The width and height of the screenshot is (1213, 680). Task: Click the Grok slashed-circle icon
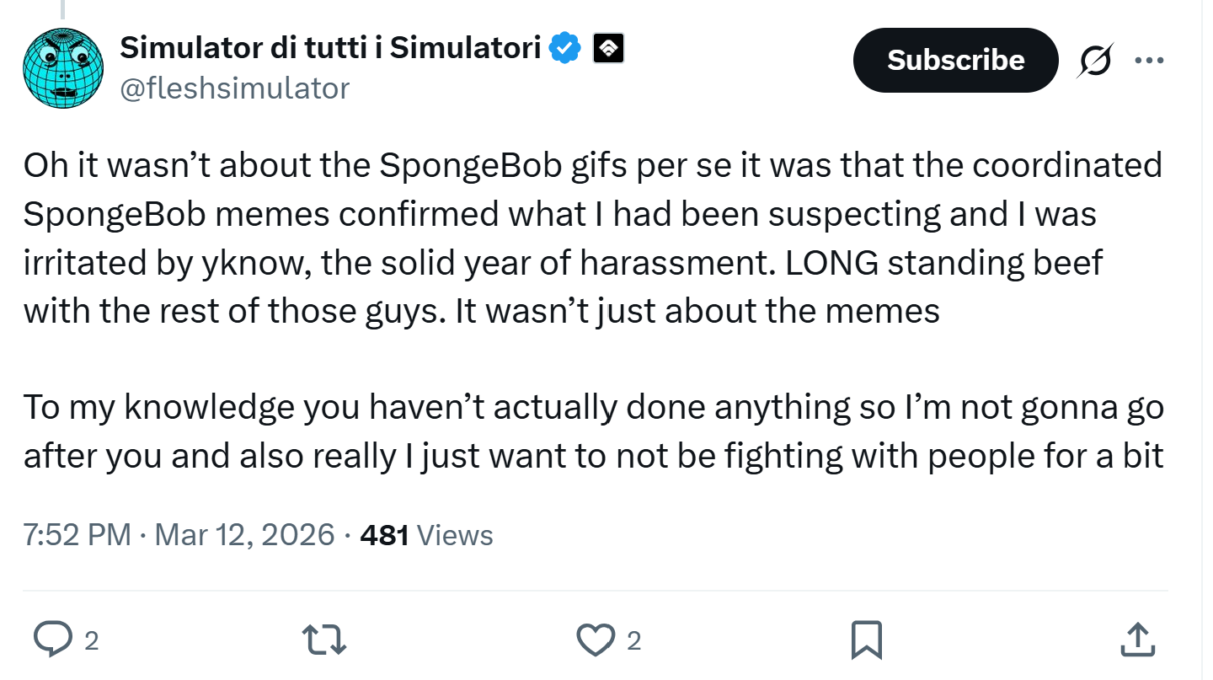coord(1094,62)
